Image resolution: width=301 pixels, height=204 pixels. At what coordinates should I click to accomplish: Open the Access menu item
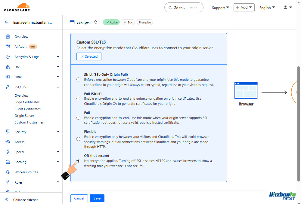click(19, 142)
